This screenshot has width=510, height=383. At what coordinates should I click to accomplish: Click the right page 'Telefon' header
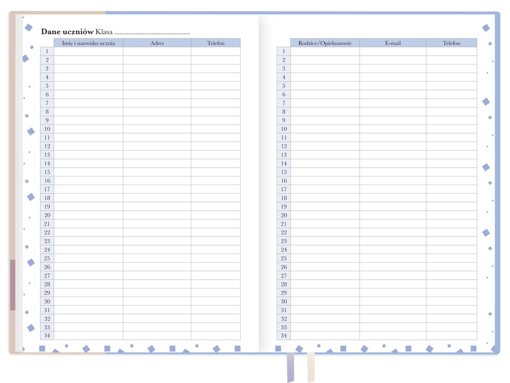pyautogui.click(x=451, y=43)
